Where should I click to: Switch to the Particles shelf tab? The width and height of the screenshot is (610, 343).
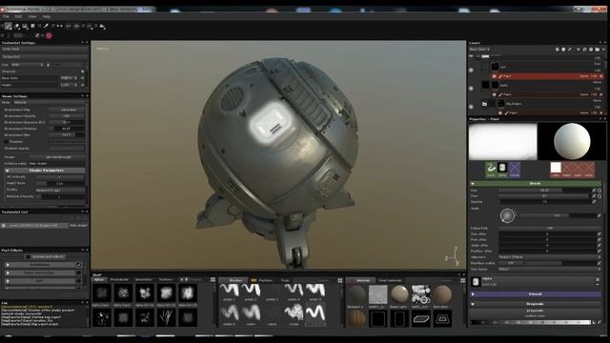[x=265, y=280]
